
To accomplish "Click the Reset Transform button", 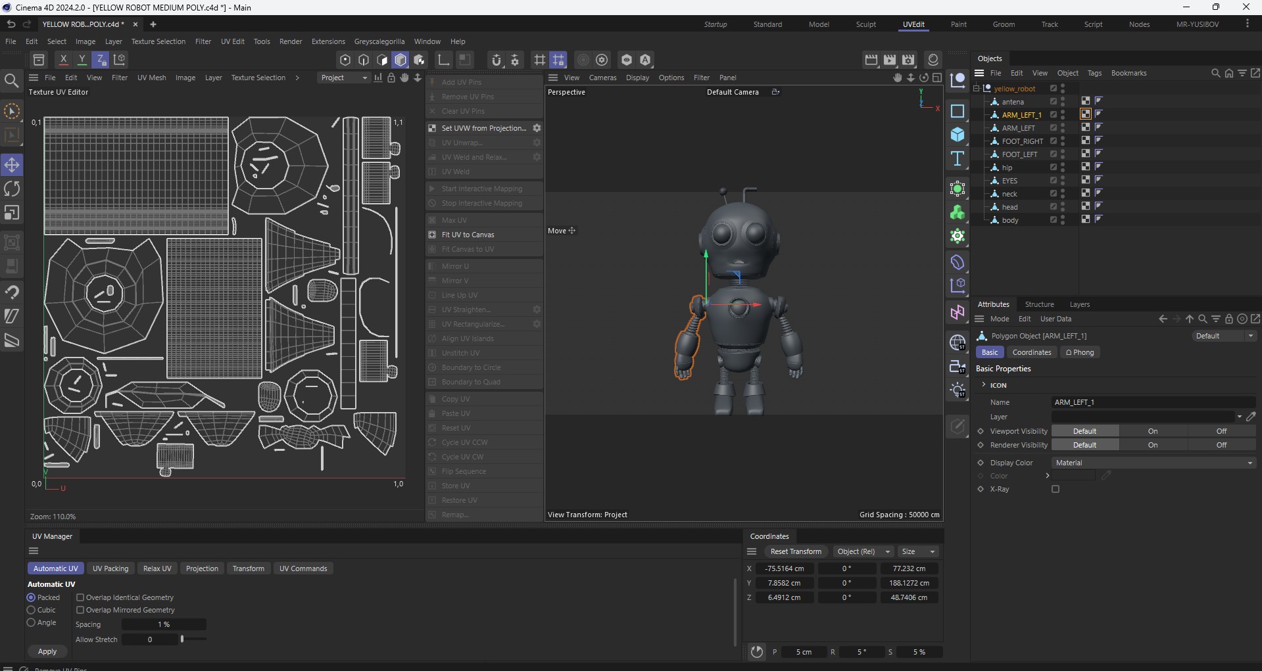I will tap(796, 551).
